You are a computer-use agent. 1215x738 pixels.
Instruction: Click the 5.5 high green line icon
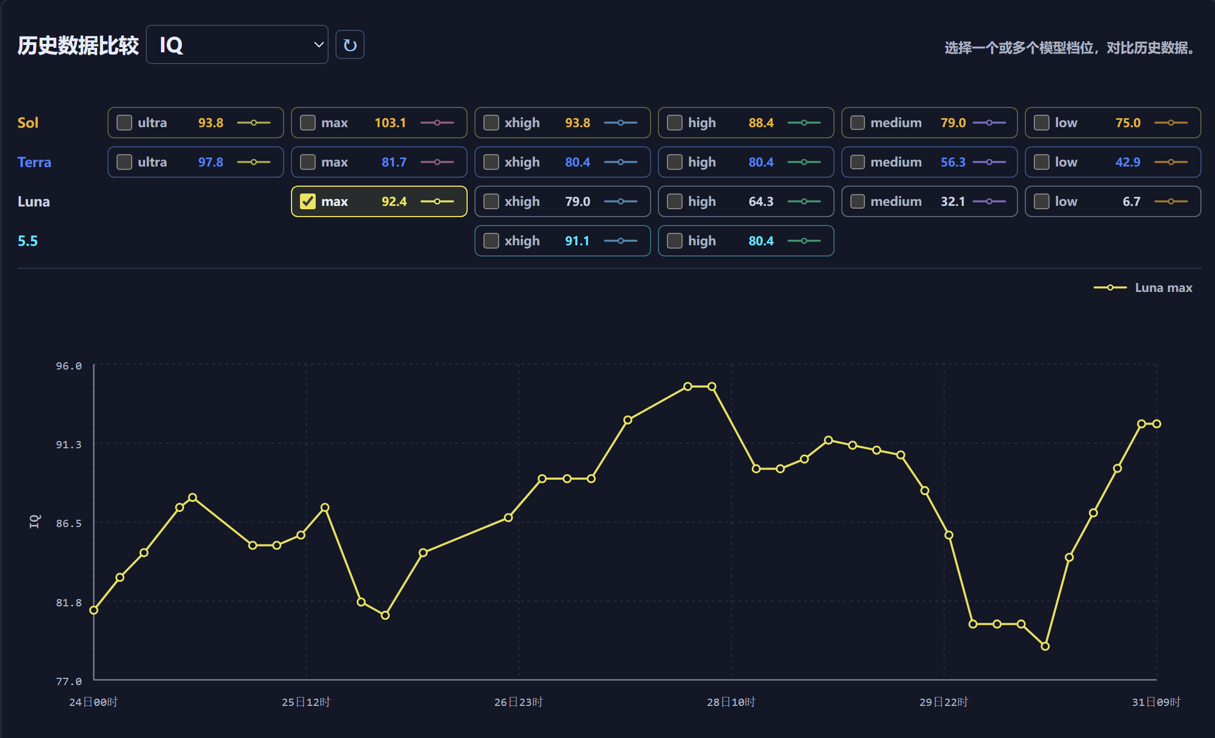point(804,241)
